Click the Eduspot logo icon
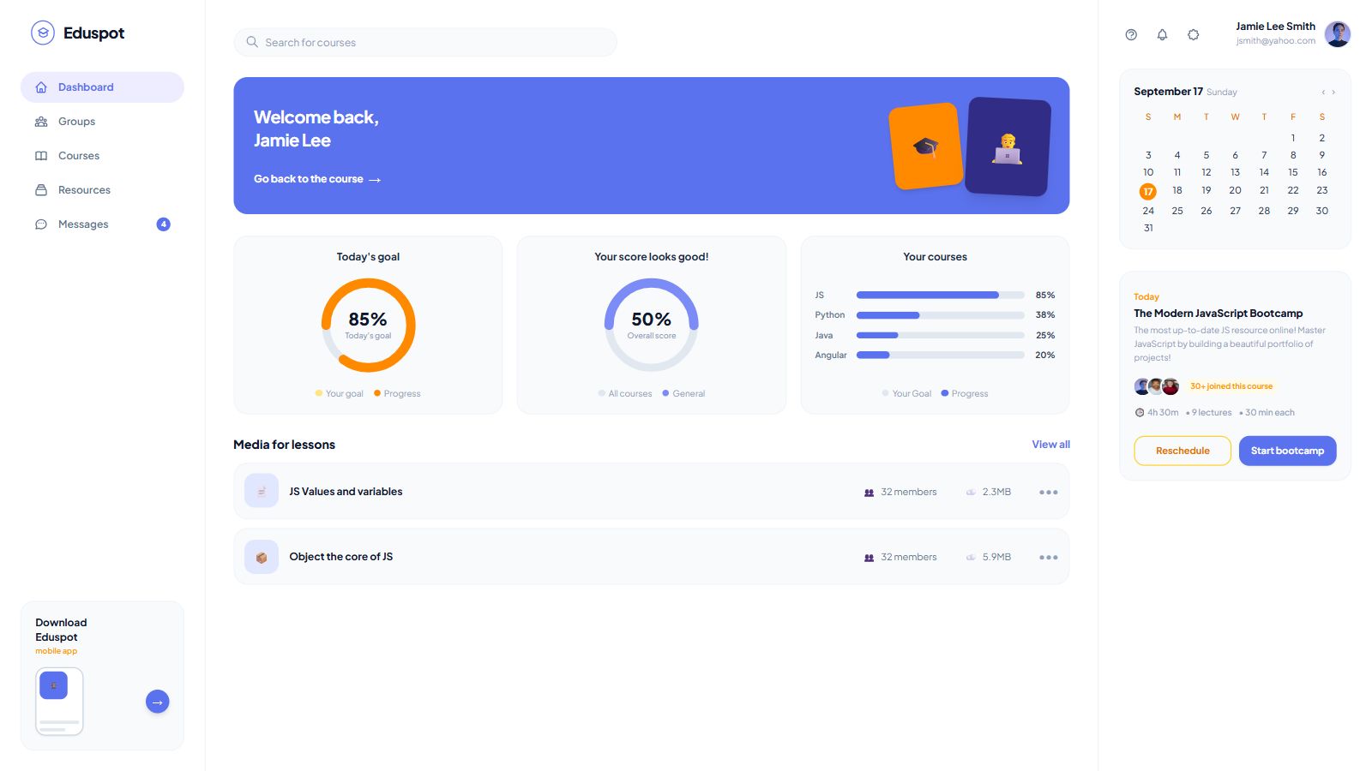Viewport: 1372px width, 771px height. click(x=43, y=33)
